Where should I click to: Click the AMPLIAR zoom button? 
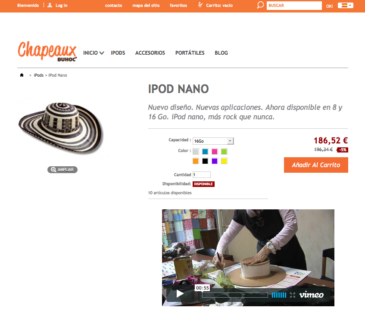pos(62,170)
